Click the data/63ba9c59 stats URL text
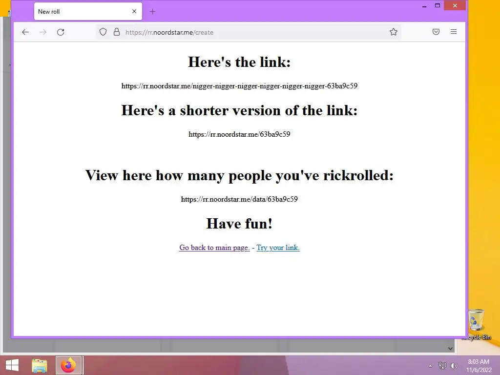500x375 pixels. click(239, 199)
